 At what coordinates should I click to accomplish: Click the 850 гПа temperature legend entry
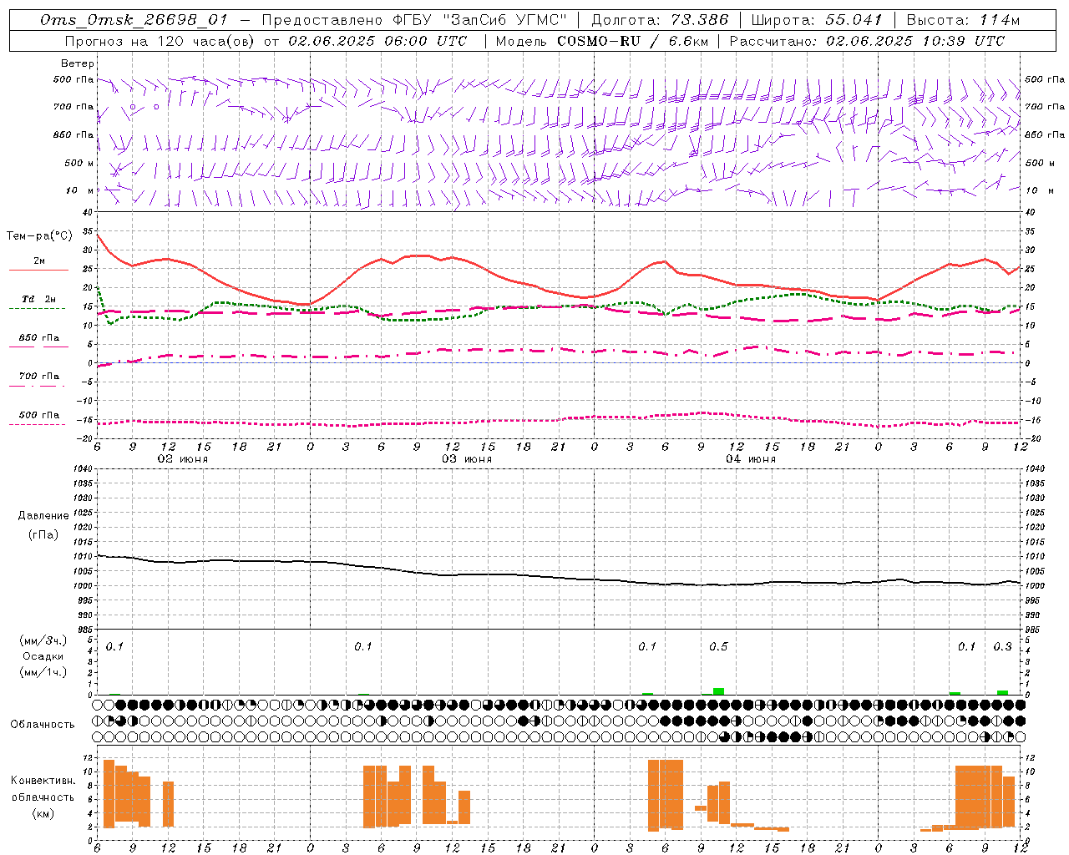pos(39,338)
